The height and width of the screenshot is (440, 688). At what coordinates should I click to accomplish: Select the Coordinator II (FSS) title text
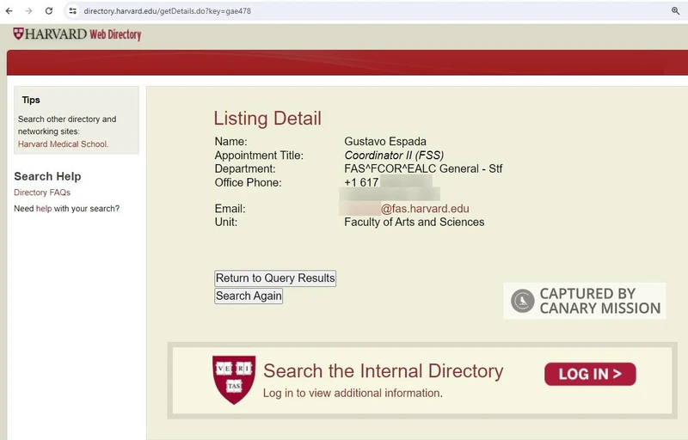pos(394,156)
